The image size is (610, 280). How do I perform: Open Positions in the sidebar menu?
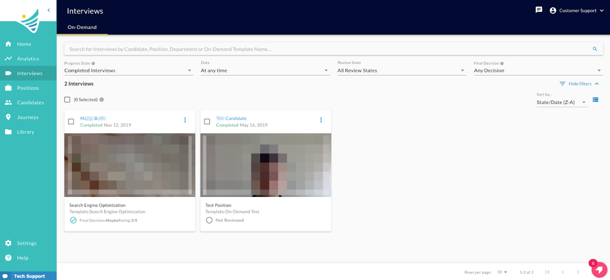(28, 88)
